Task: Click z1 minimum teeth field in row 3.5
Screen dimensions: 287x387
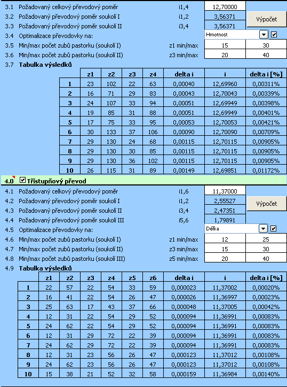Action: click(225, 45)
